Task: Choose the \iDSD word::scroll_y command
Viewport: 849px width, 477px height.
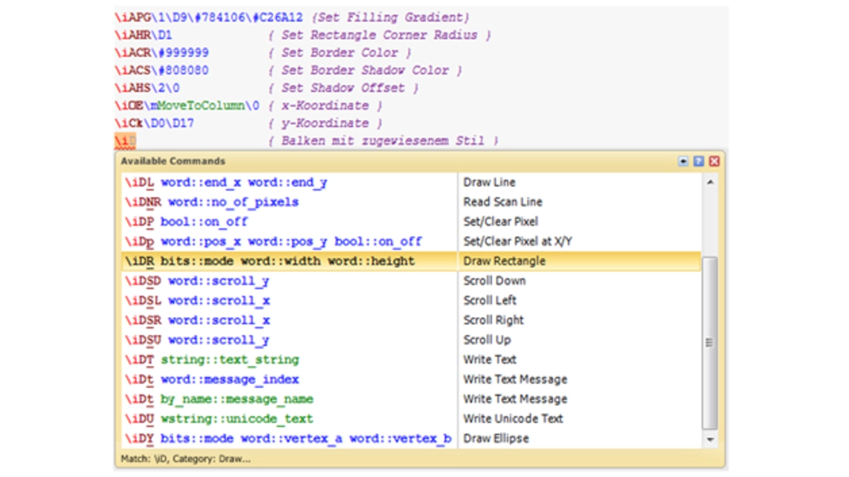Action: pyautogui.click(x=197, y=281)
